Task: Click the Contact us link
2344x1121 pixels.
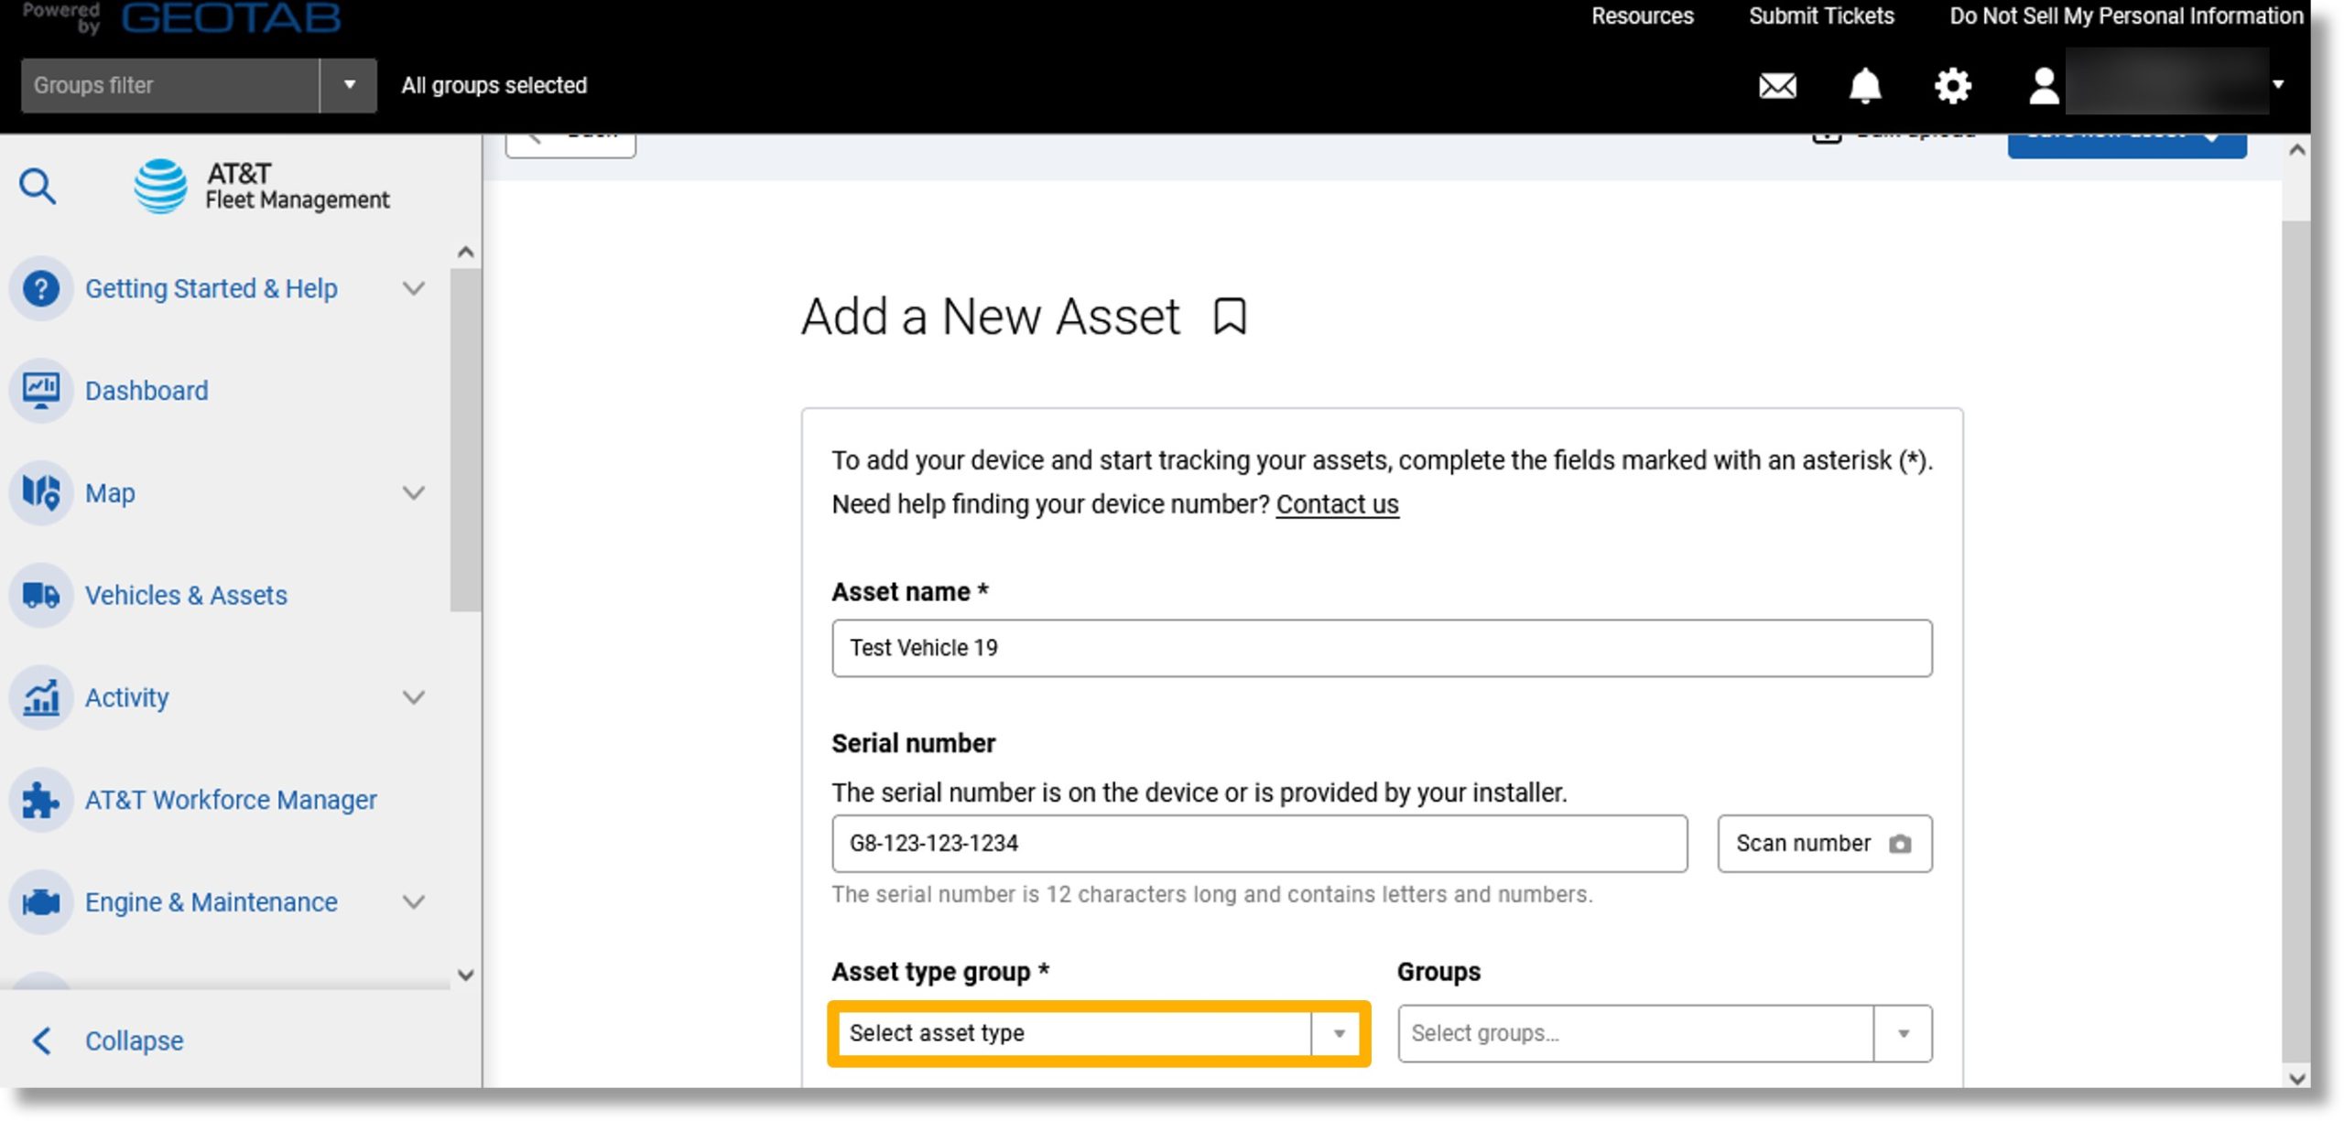Action: (x=1337, y=504)
